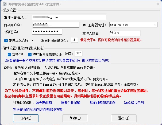Open the 发送的邮件添加到发件箱解决方案 link
This screenshot has width=162, height=125.
[38, 110]
